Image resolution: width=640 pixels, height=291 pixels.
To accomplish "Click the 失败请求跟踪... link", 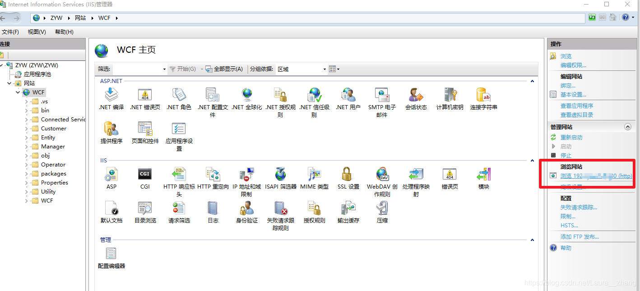I will click(x=579, y=208).
